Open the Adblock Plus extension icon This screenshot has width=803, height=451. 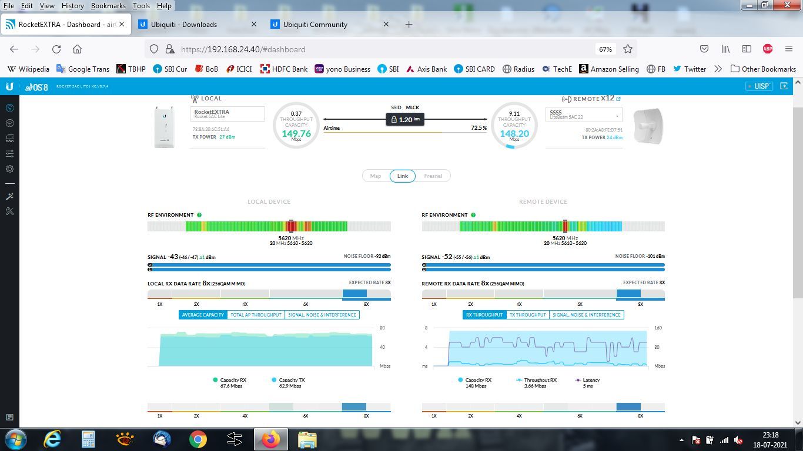[x=767, y=49]
